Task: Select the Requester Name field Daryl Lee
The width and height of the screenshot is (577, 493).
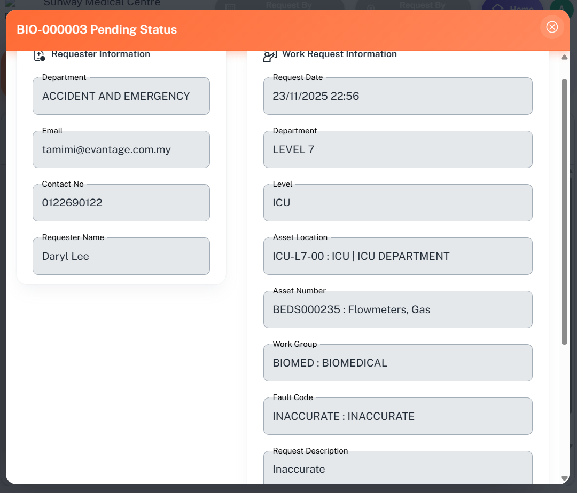Action: pos(121,257)
